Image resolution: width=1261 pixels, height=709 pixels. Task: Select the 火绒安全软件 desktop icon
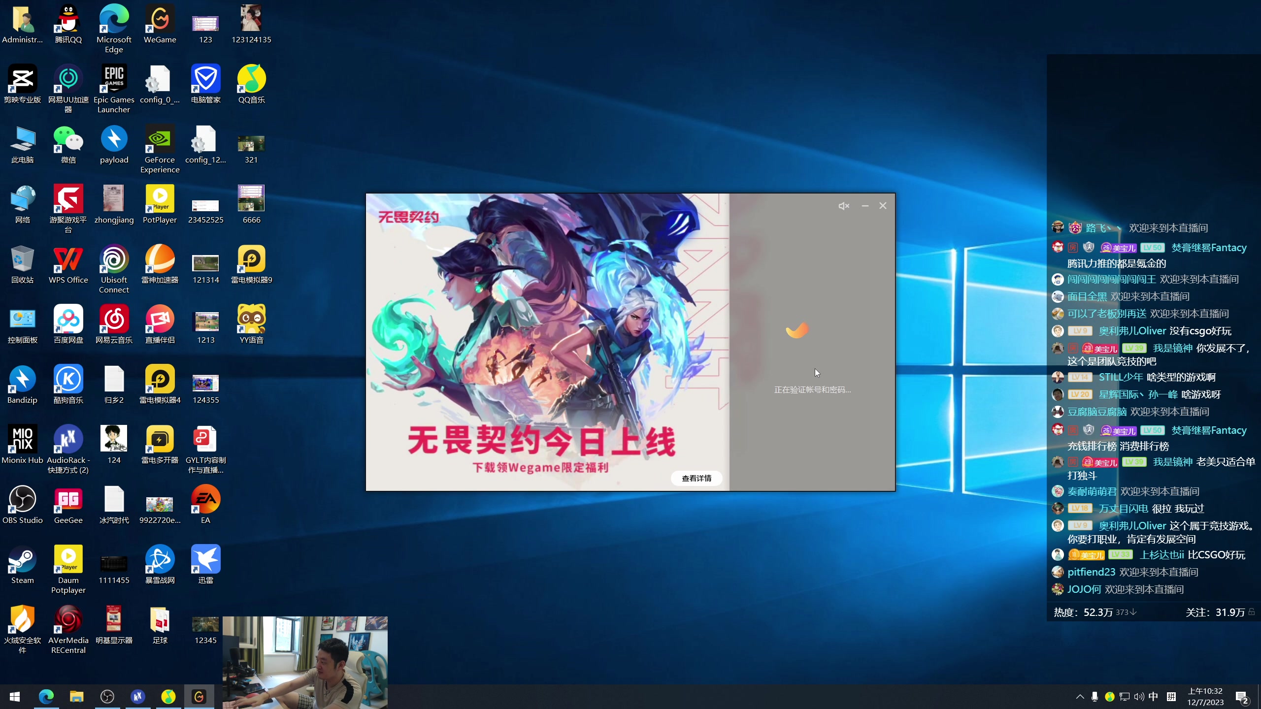tap(23, 629)
